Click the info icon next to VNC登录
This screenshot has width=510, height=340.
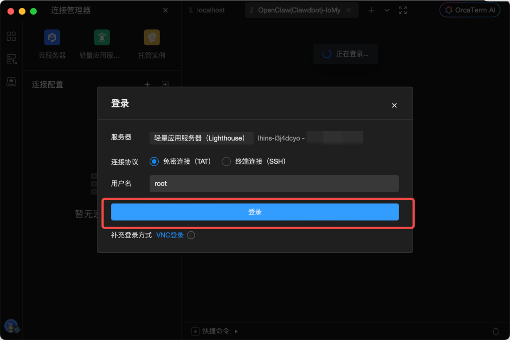pyautogui.click(x=191, y=235)
